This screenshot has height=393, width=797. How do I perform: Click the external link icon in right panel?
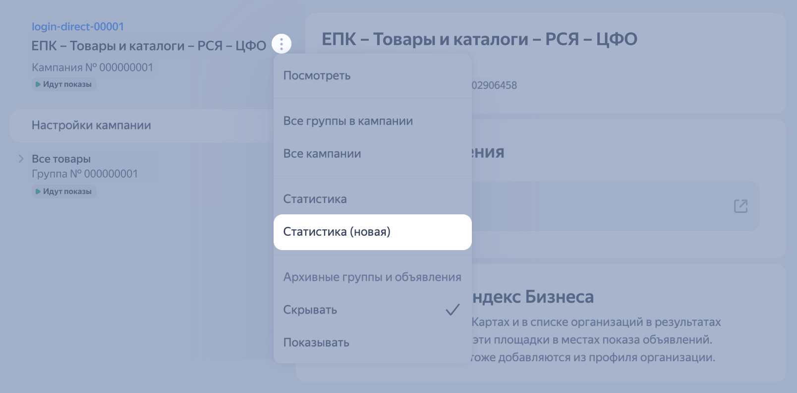(740, 206)
